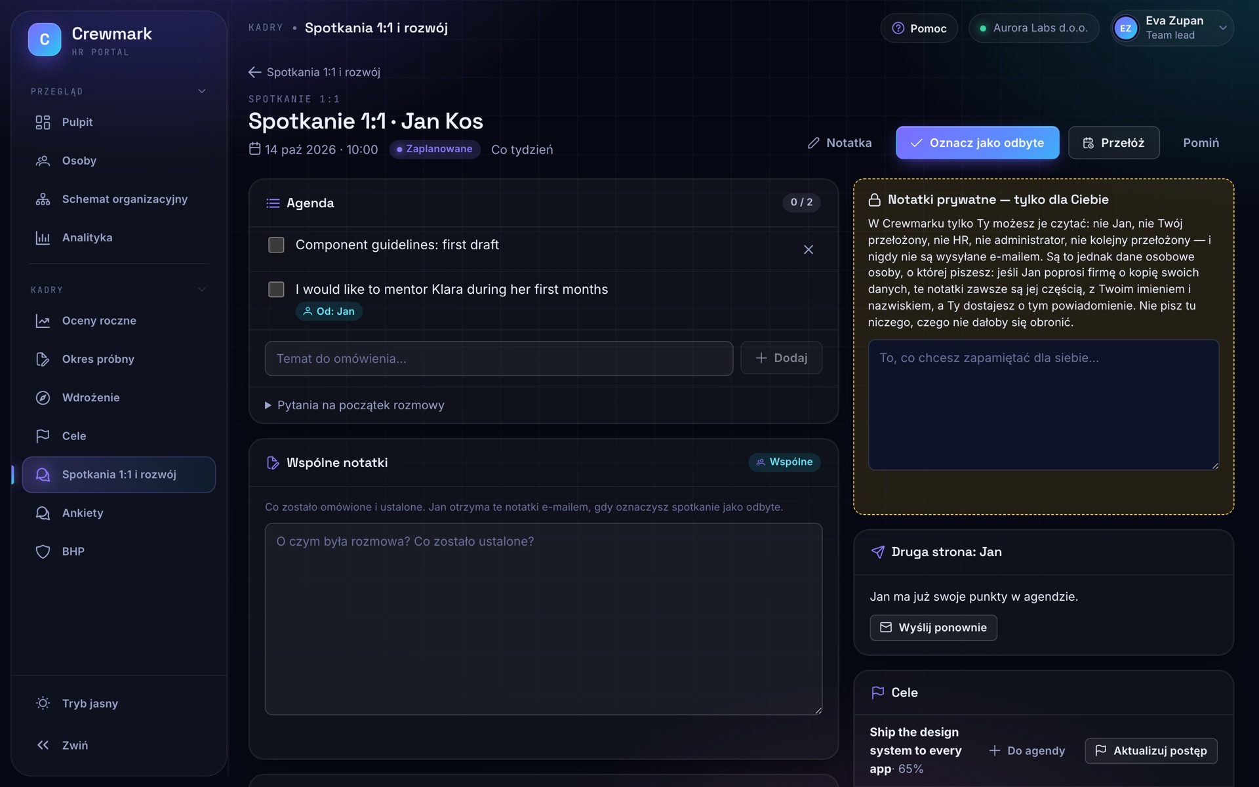Click the Wspólne notatki text area
This screenshot has width=1259, height=787.
[x=544, y=618]
